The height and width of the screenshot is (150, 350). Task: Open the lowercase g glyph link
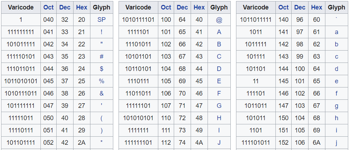pyautogui.click(x=337, y=106)
